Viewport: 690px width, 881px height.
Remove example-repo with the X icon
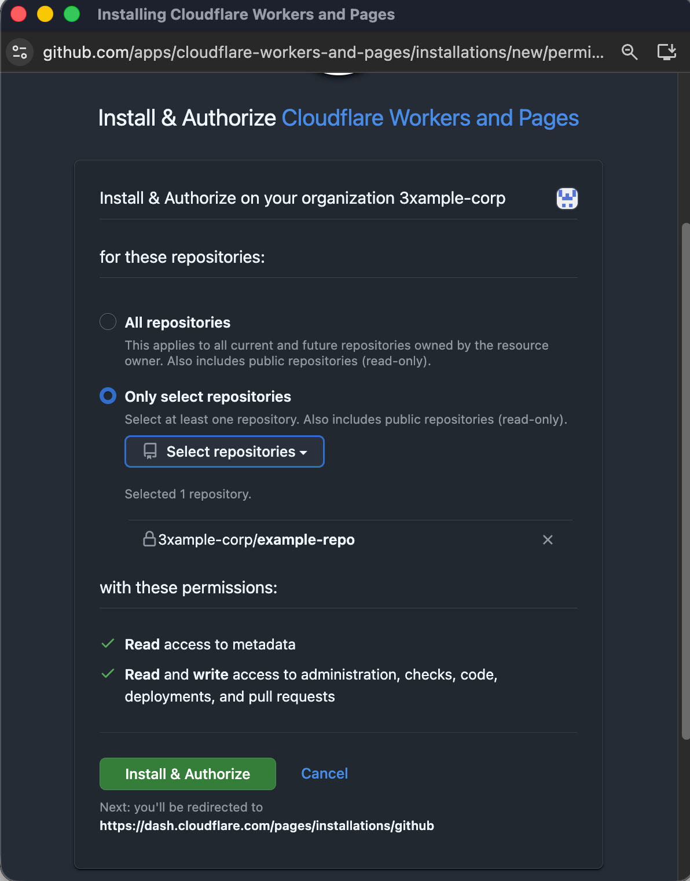548,540
